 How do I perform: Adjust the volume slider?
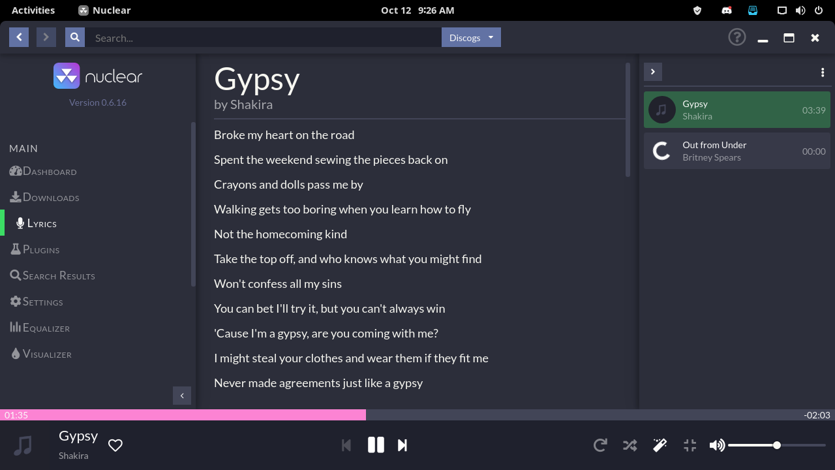[776, 445]
